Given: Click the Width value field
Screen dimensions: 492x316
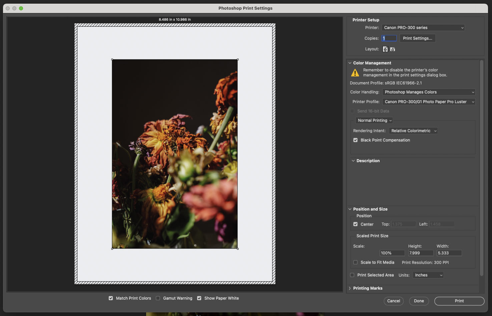Looking at the screenshot, I should point(449,253).
